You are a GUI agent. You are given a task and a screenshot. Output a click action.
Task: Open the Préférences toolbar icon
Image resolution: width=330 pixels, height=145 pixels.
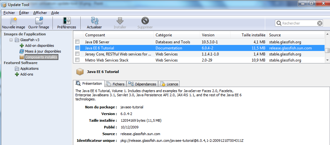pyautogui.click(x=67, y=21)
